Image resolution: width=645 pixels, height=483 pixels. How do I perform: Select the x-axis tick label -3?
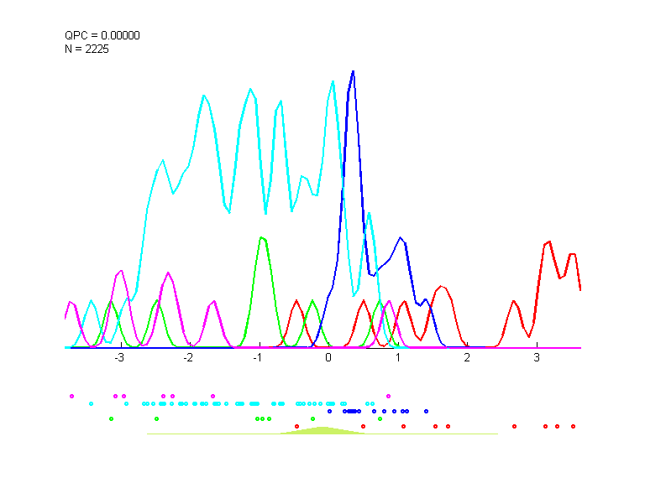click(120, 357)
